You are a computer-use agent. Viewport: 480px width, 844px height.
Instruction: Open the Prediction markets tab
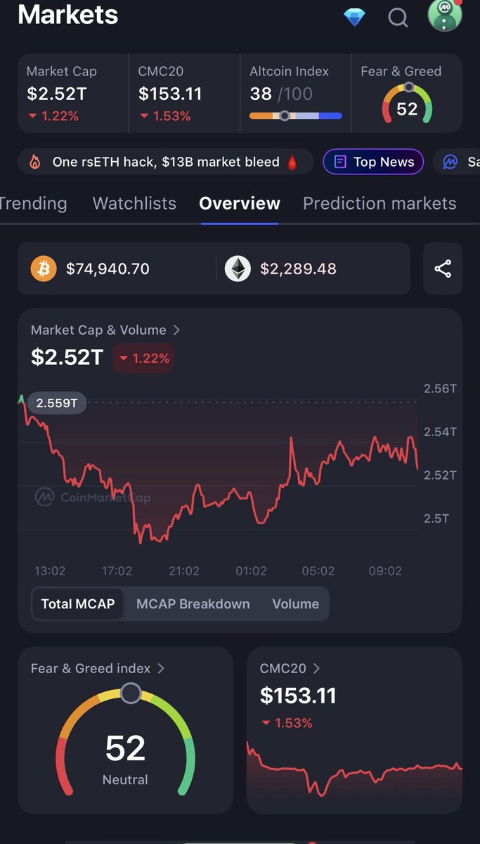pyautogui.click(x=379, y=204)
